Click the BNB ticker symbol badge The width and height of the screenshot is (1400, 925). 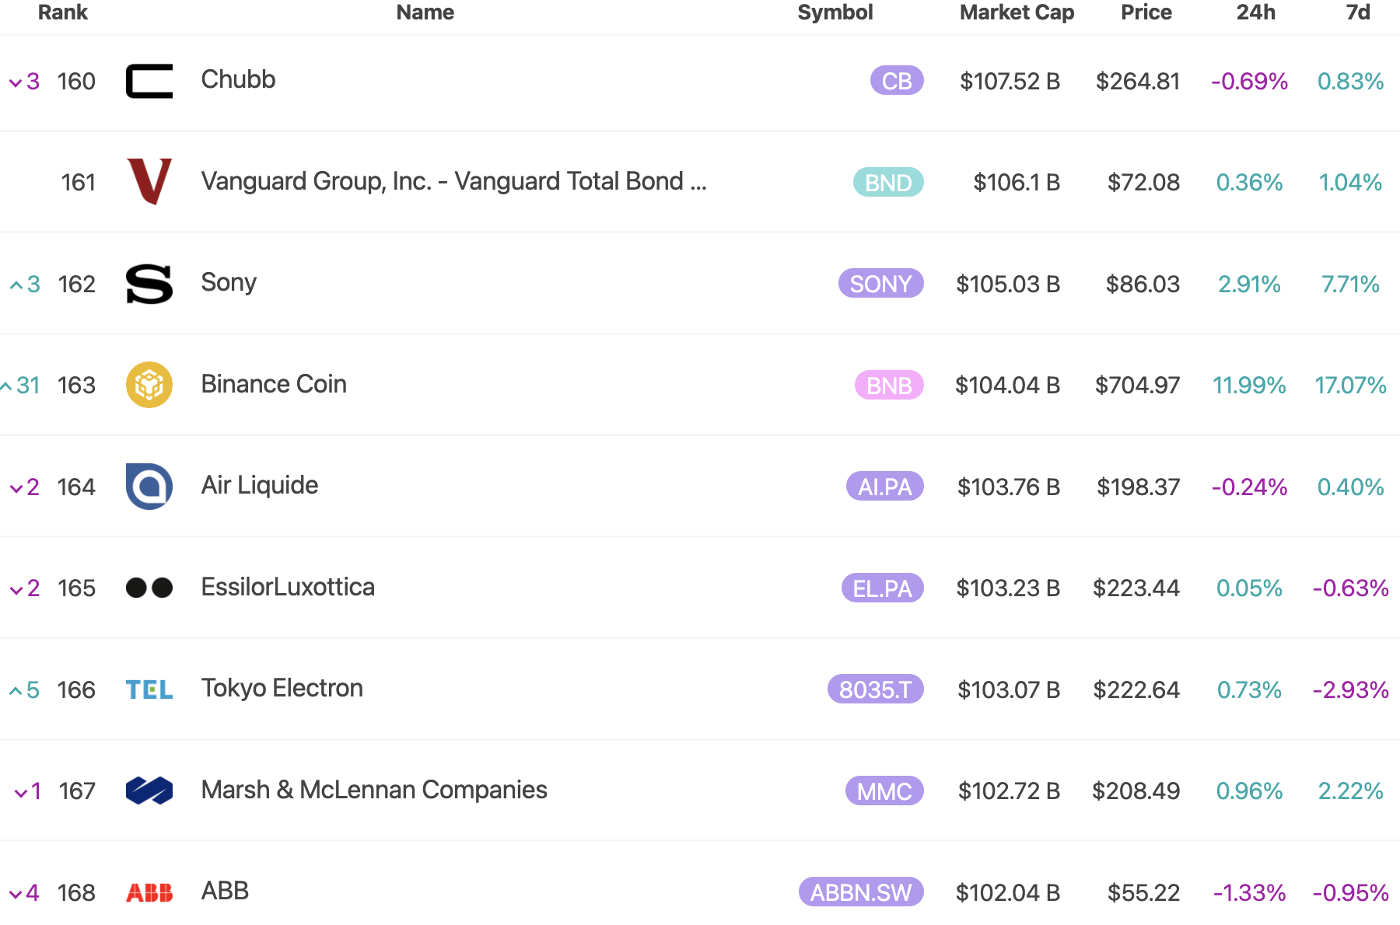click(889, 385)
